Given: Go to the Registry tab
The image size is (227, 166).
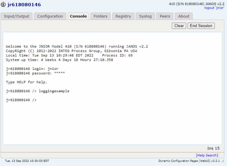Looking at the screenshot, I should pos(123,16).
